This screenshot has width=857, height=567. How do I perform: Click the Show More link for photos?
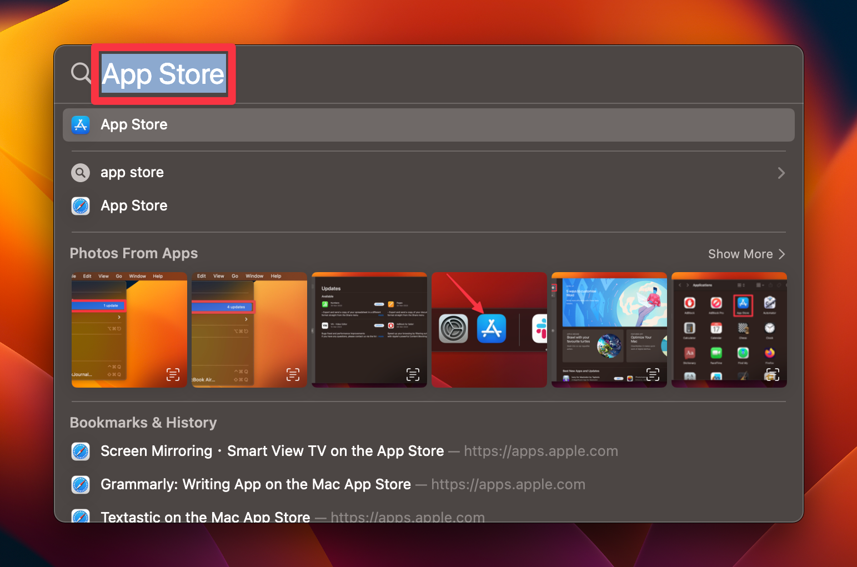pos(740,254)
